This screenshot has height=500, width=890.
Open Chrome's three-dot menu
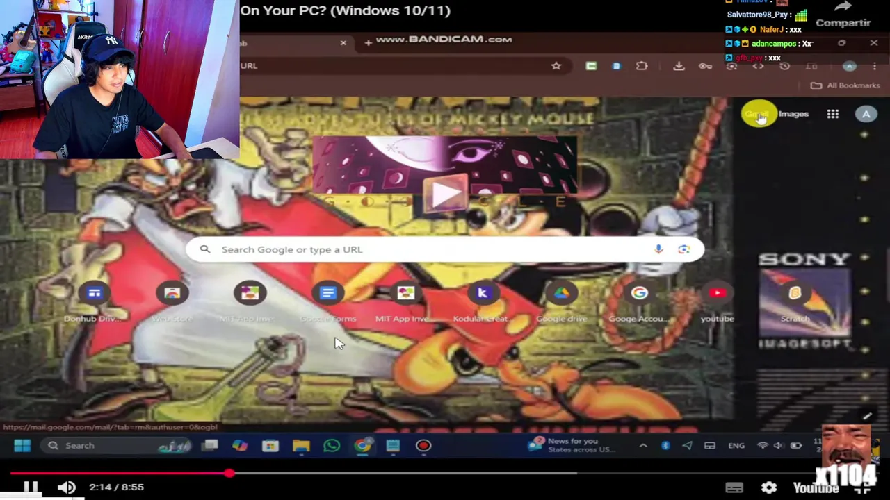point(875,65)
